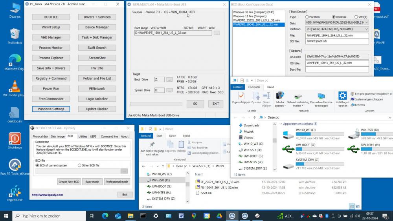393x221 pixels.
Task: Click the Een netwerklocatie toevoegen icon
Action: [321, 96]
